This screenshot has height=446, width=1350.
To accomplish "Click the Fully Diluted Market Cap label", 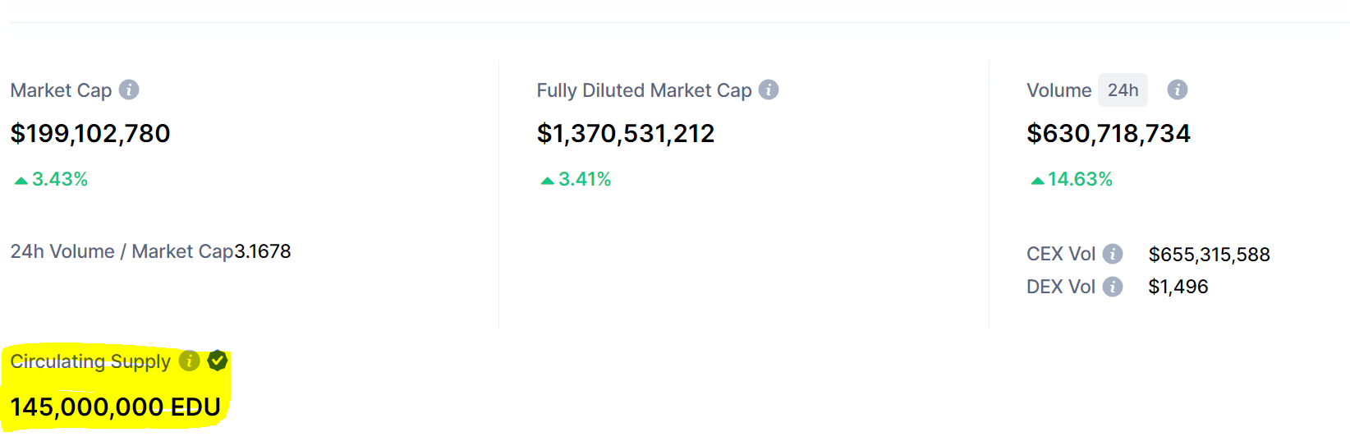I will point(644,90).
